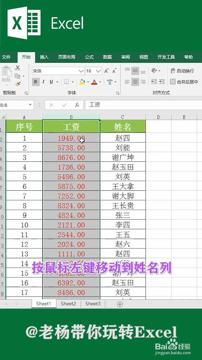Select column A header
Image resolution: width=202 pixels, height=360 pixels.
pyautogui.click(x=24, y=117)
